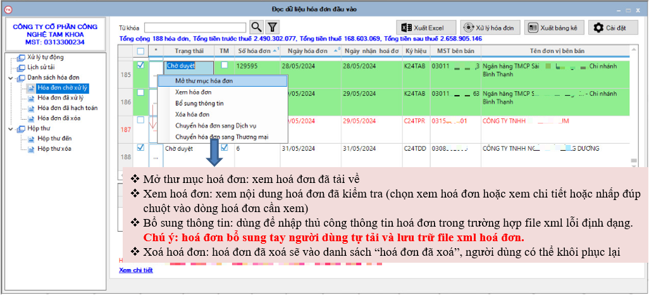The width and height of the screenshot is (649, 295).
Task: Open Hộp thư đến in sidebar
Action: [x=55, y=138]
